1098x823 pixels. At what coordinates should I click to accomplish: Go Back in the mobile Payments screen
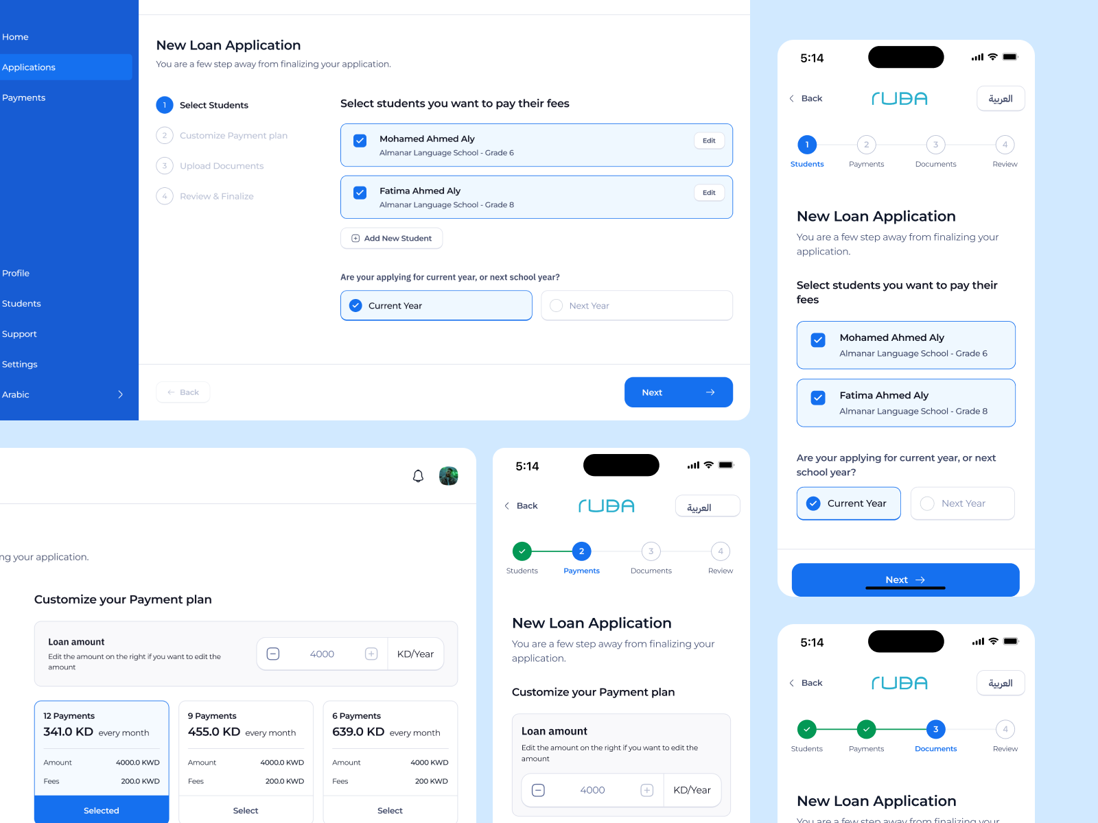[521, 505]
